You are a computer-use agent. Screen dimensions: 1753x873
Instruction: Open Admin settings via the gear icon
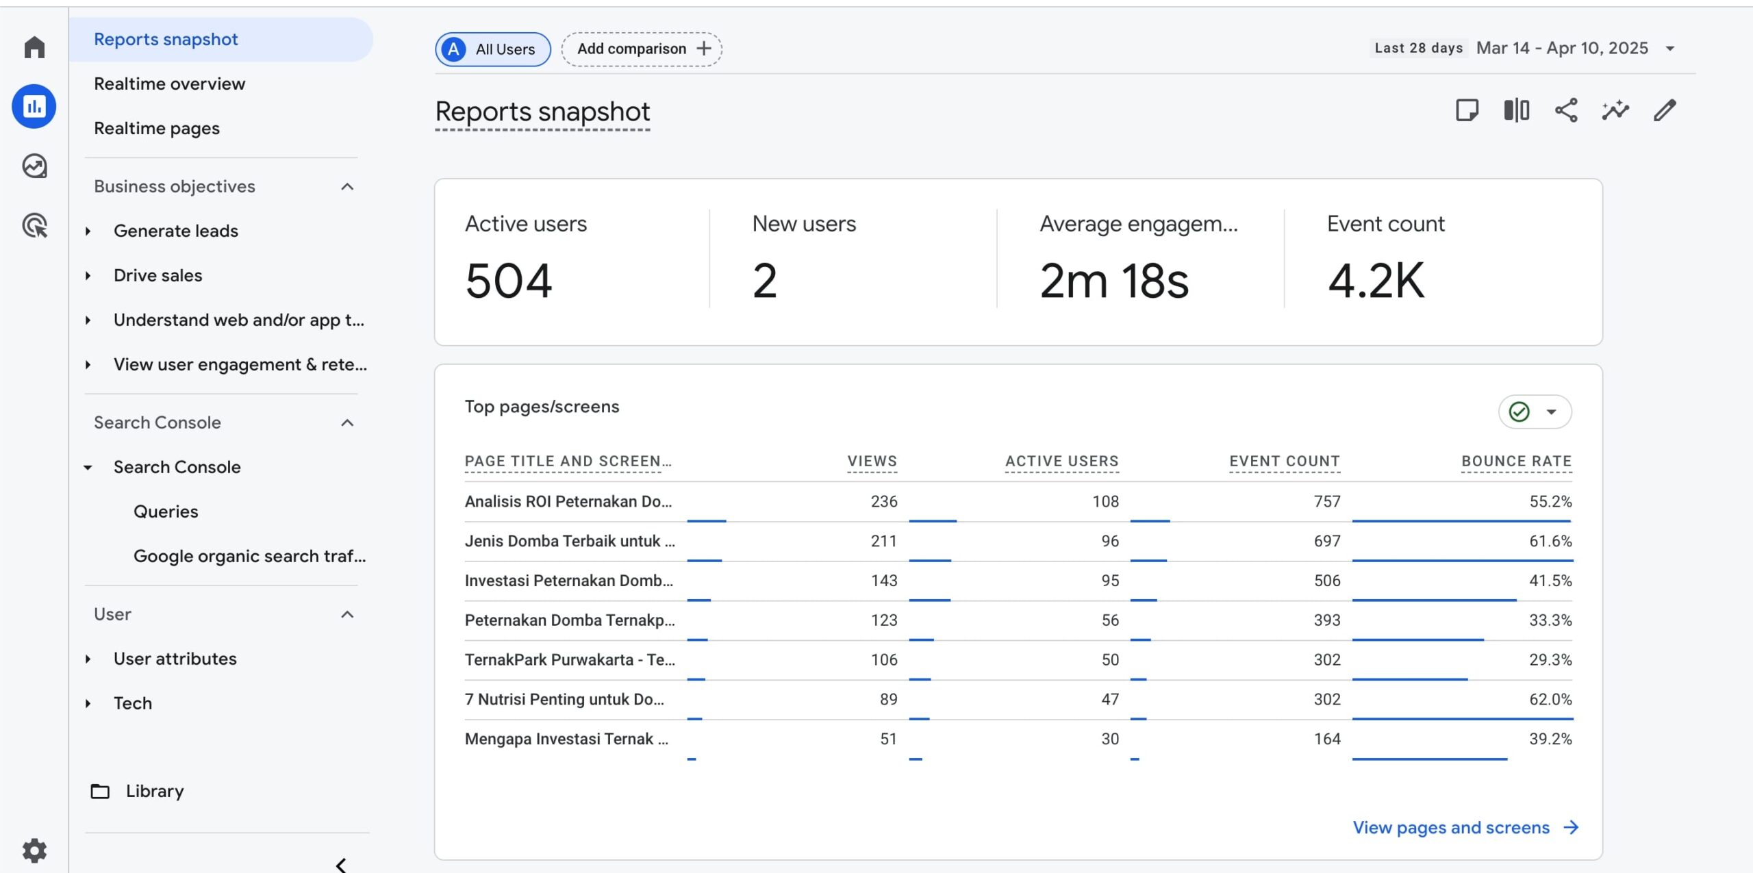34,850
